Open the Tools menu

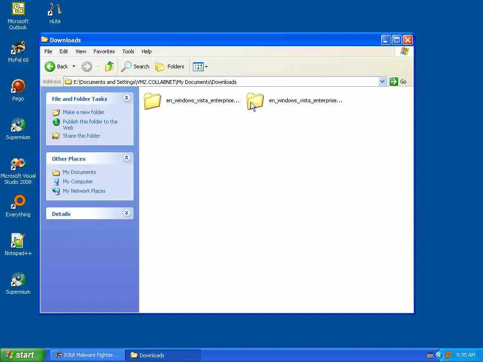[x=128, y=51]
